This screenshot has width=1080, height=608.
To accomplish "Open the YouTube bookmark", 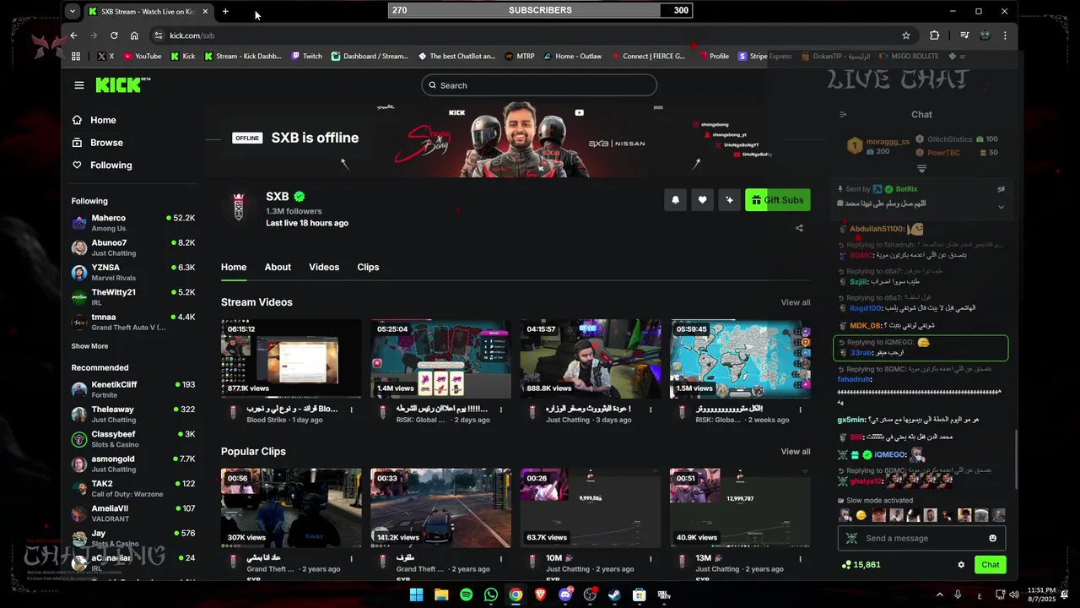I will pyautogui.click(x=142, y=57).
